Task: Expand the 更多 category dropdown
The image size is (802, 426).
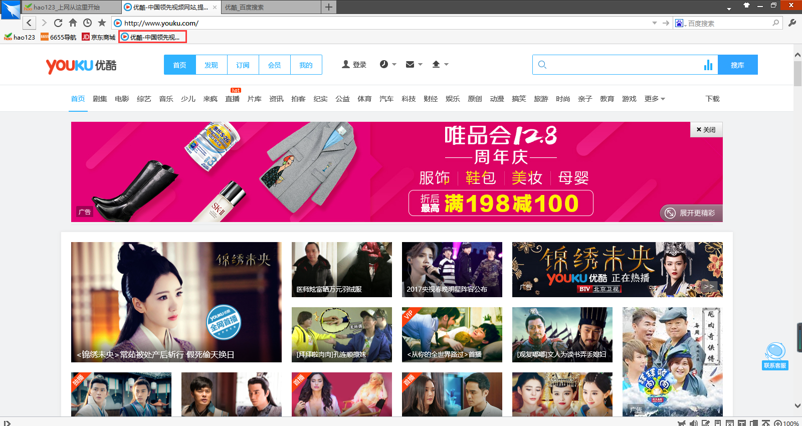Action: click(655, 99)
